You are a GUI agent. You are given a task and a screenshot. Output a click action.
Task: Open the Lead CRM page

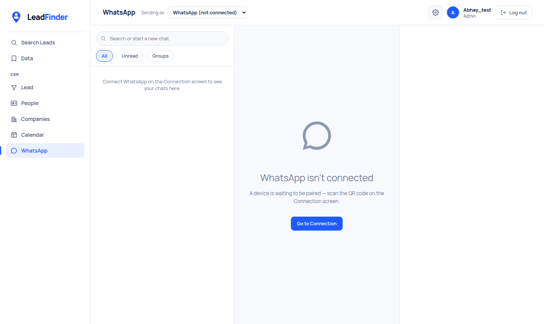click(x=45, y=87)
